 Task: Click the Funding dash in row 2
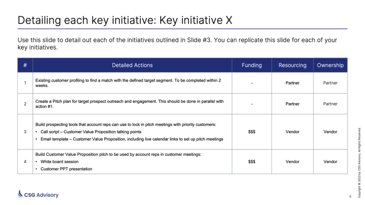(x=252, y=104)
